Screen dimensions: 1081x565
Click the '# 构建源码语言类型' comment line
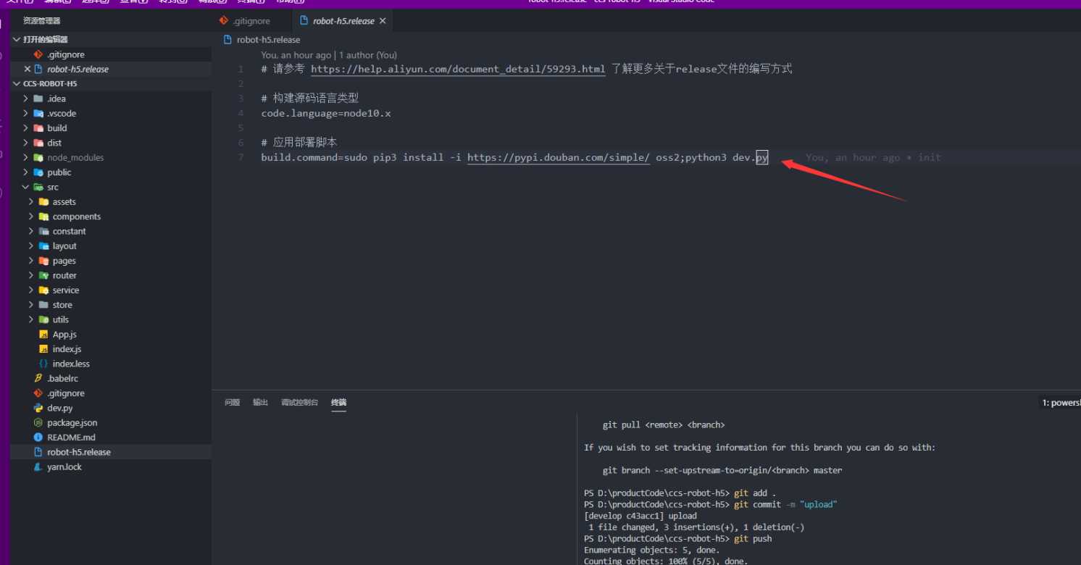pos(310,99)
